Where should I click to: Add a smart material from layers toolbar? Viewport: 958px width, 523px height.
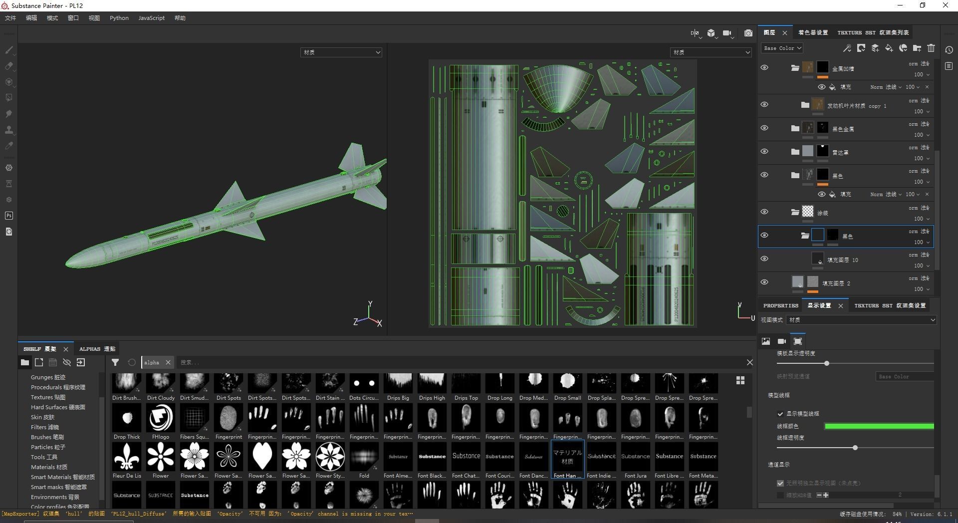pyautogui.click(x=903, y=48)
